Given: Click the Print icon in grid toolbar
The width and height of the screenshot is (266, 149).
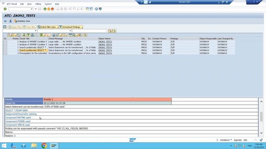Looking at the screenshot, I should coord(54,35).
